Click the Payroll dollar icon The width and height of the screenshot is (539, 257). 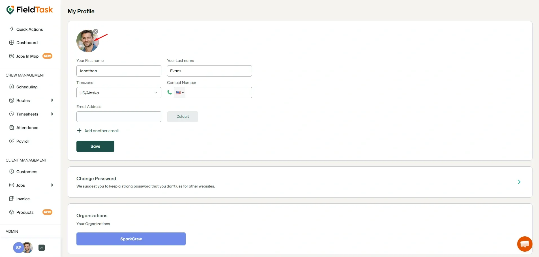12,141
